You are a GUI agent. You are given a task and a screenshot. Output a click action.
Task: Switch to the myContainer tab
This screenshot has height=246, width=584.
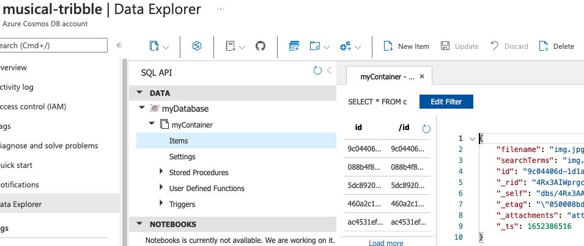pyautogui.click(x=387, y=76)
